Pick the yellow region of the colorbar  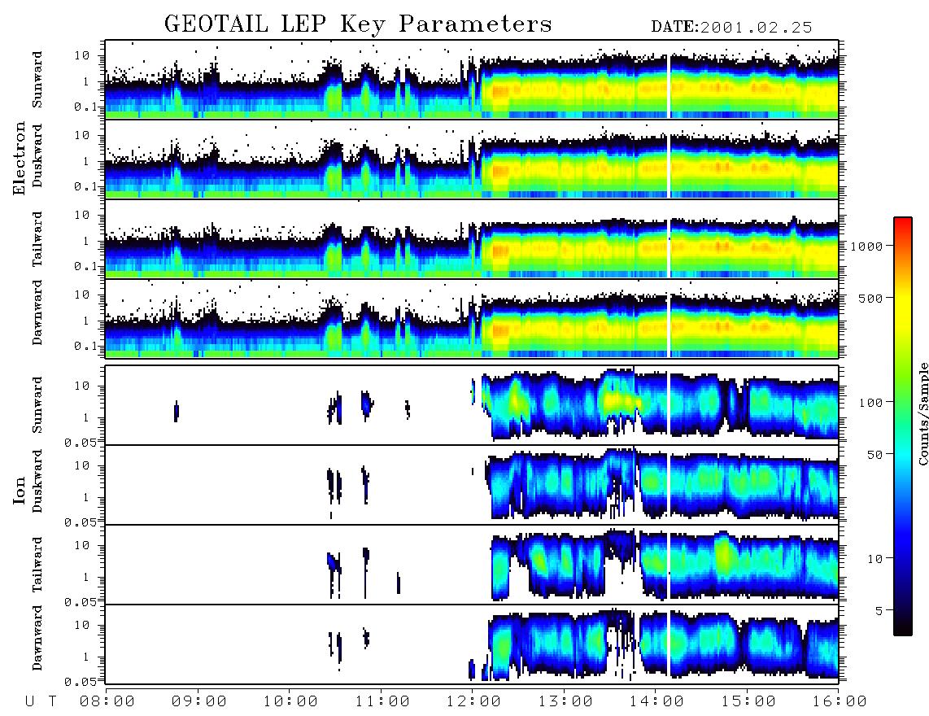point(902,308)
